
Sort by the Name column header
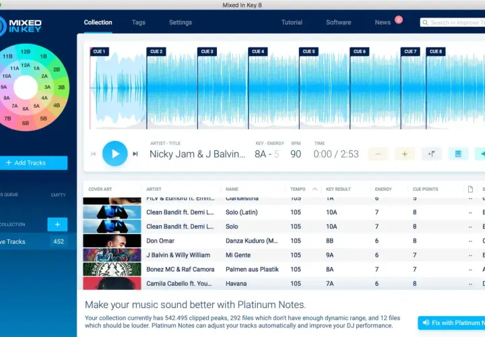click(232, 189)
